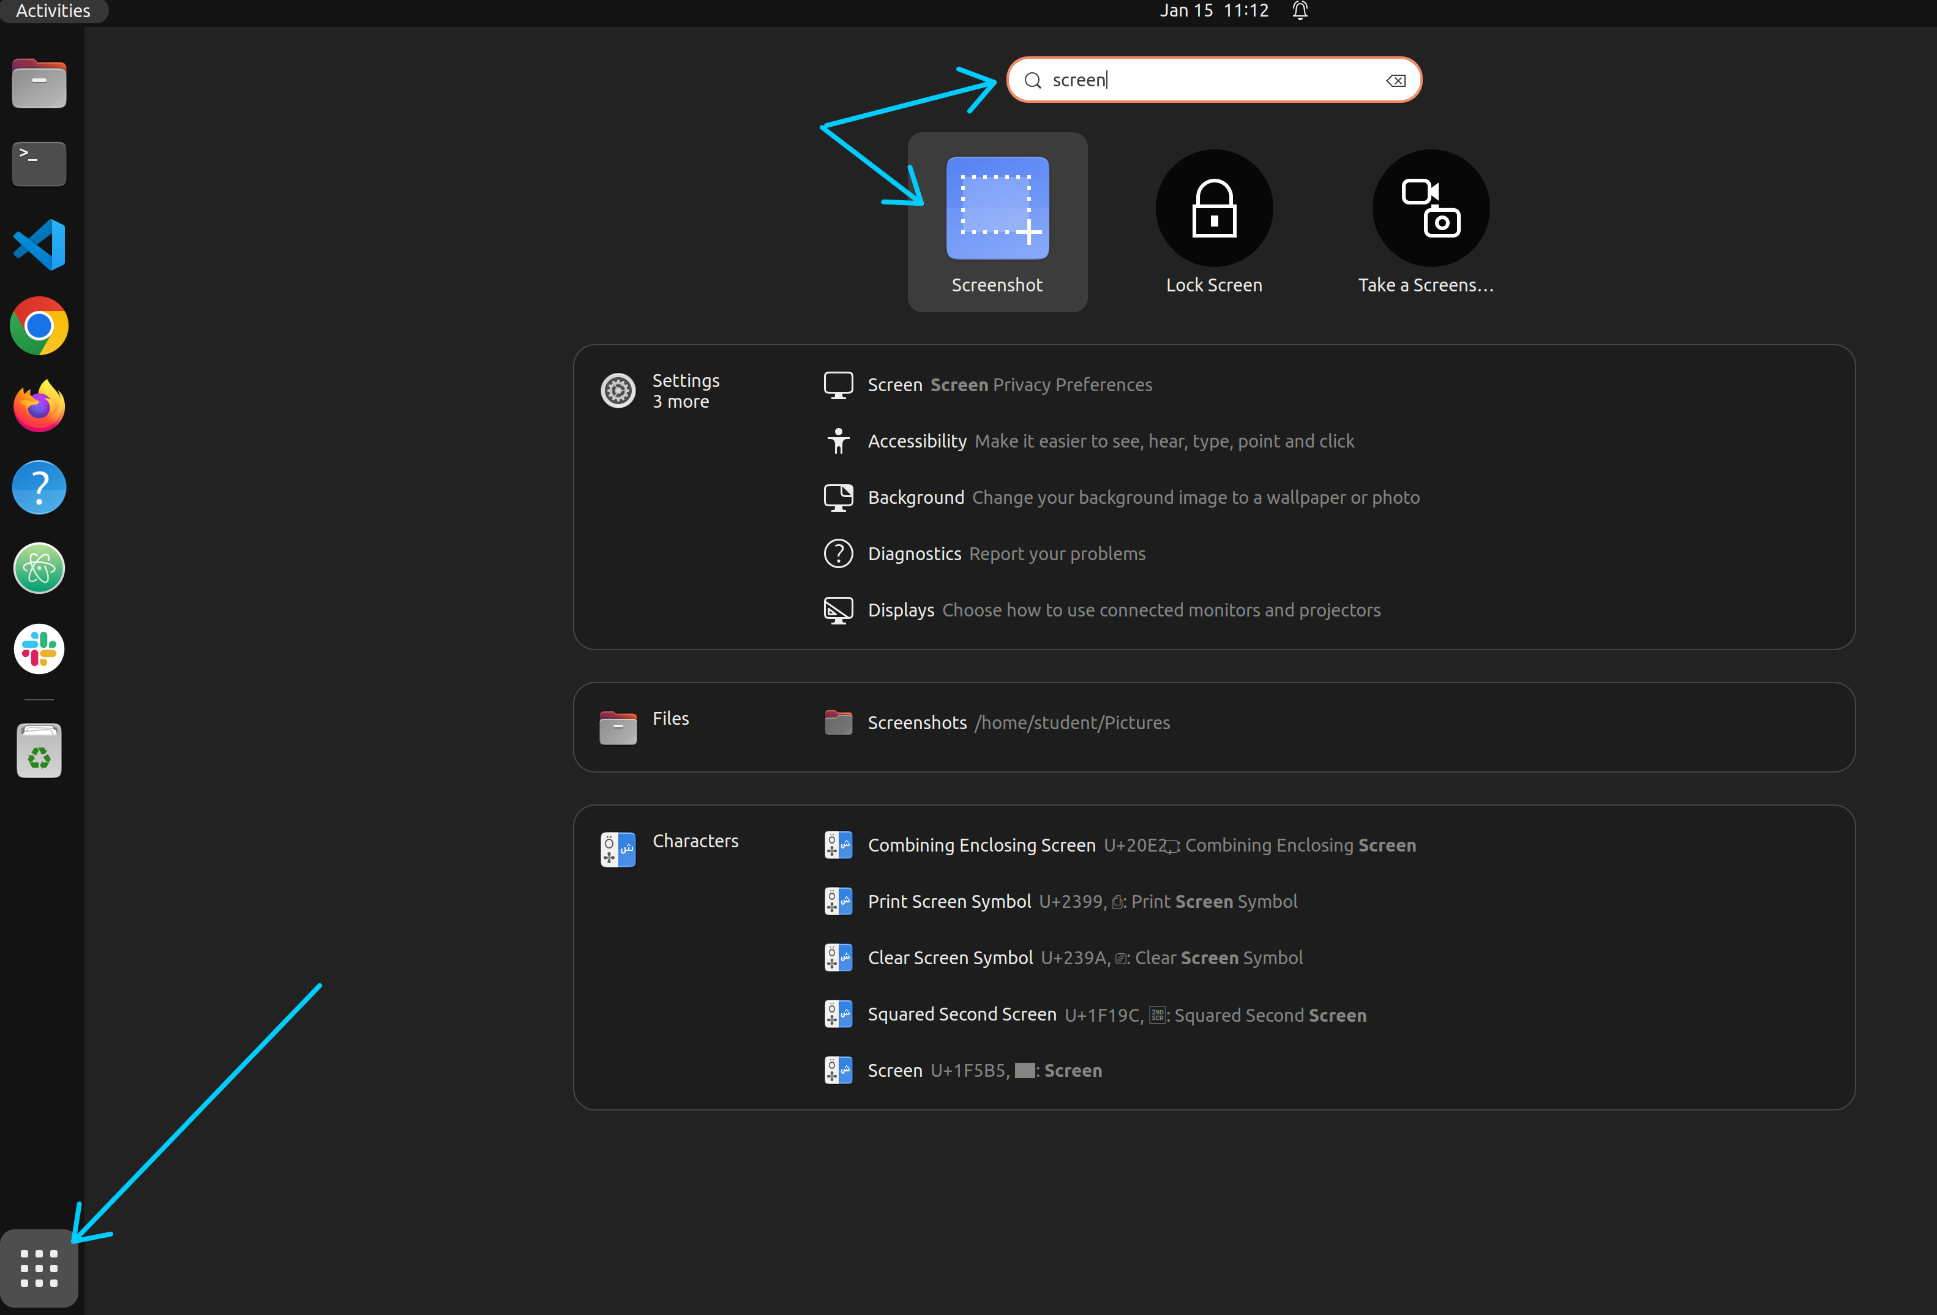The image size is (1937, 1315).
Task: Click the Files provider icon
Action: click(x=618, y=727)
